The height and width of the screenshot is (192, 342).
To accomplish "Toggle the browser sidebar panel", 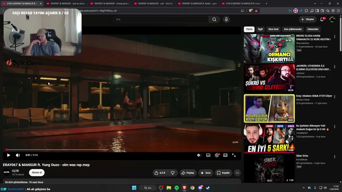I will 317,11.
